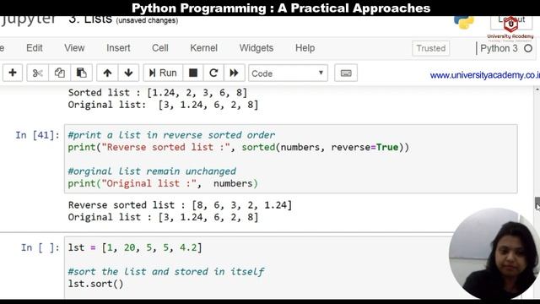This screenshot has height=304, width=540.
Task: Open the Insert menu
Action: (118, 48)
